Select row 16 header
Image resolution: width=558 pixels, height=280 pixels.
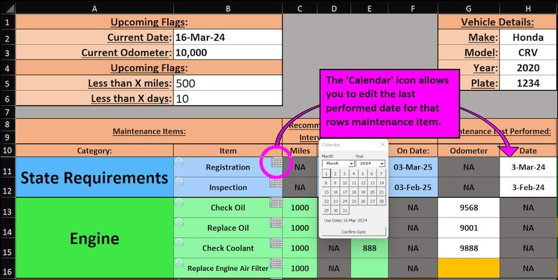8,268
